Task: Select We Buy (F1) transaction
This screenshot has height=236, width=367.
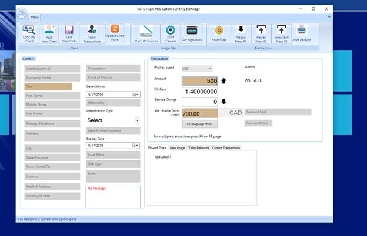Action: [x=241, y=33]
